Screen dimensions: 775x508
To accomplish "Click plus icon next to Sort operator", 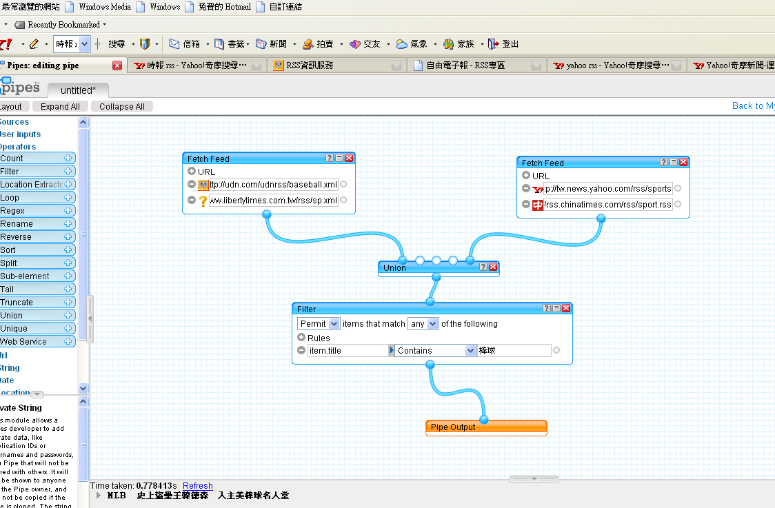I will (x=68, y=250).
